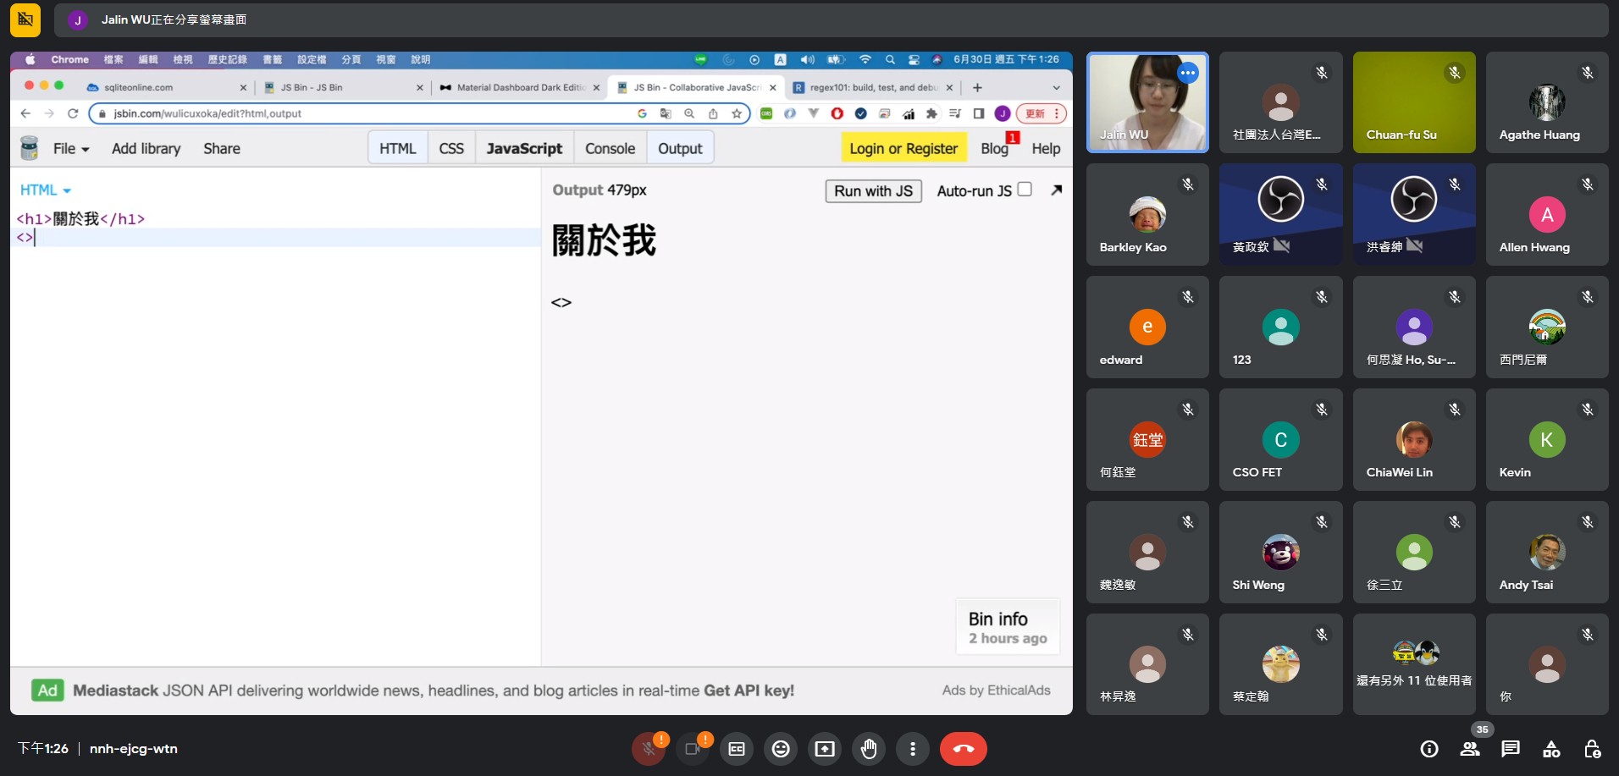Image resolution: width=1619 pixels, height=776 pixels.
Task: Click the Google Meet turn-microphone-on button
Action: coord(649,749)
